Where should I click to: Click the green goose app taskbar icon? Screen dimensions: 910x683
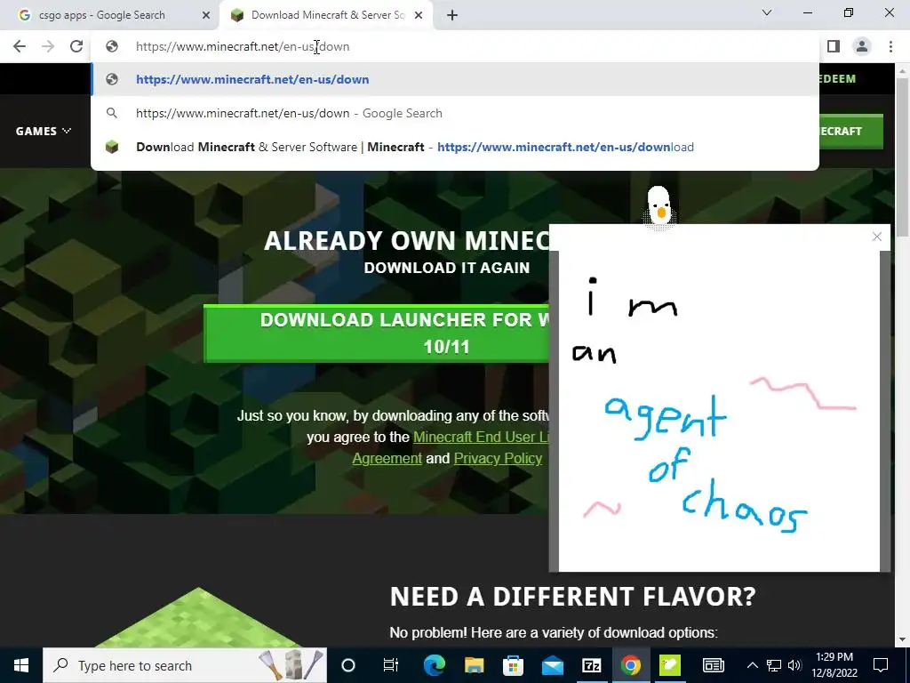tap(670, 665)
